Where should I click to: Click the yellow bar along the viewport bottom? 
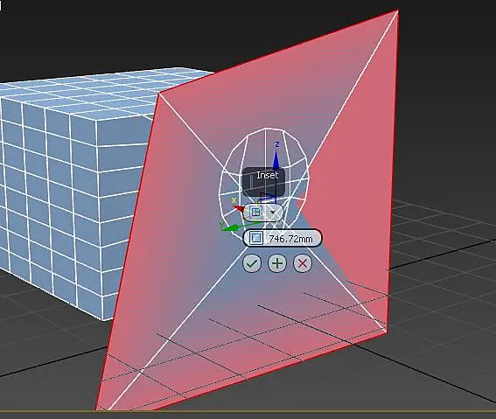point(248,411)
